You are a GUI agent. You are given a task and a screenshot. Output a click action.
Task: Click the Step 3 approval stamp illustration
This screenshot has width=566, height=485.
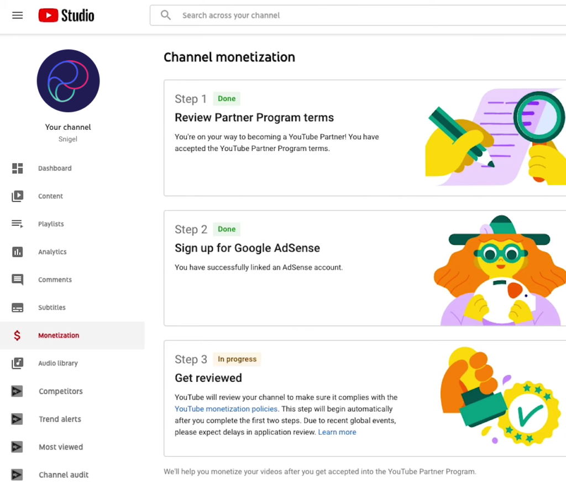point(501,396)
